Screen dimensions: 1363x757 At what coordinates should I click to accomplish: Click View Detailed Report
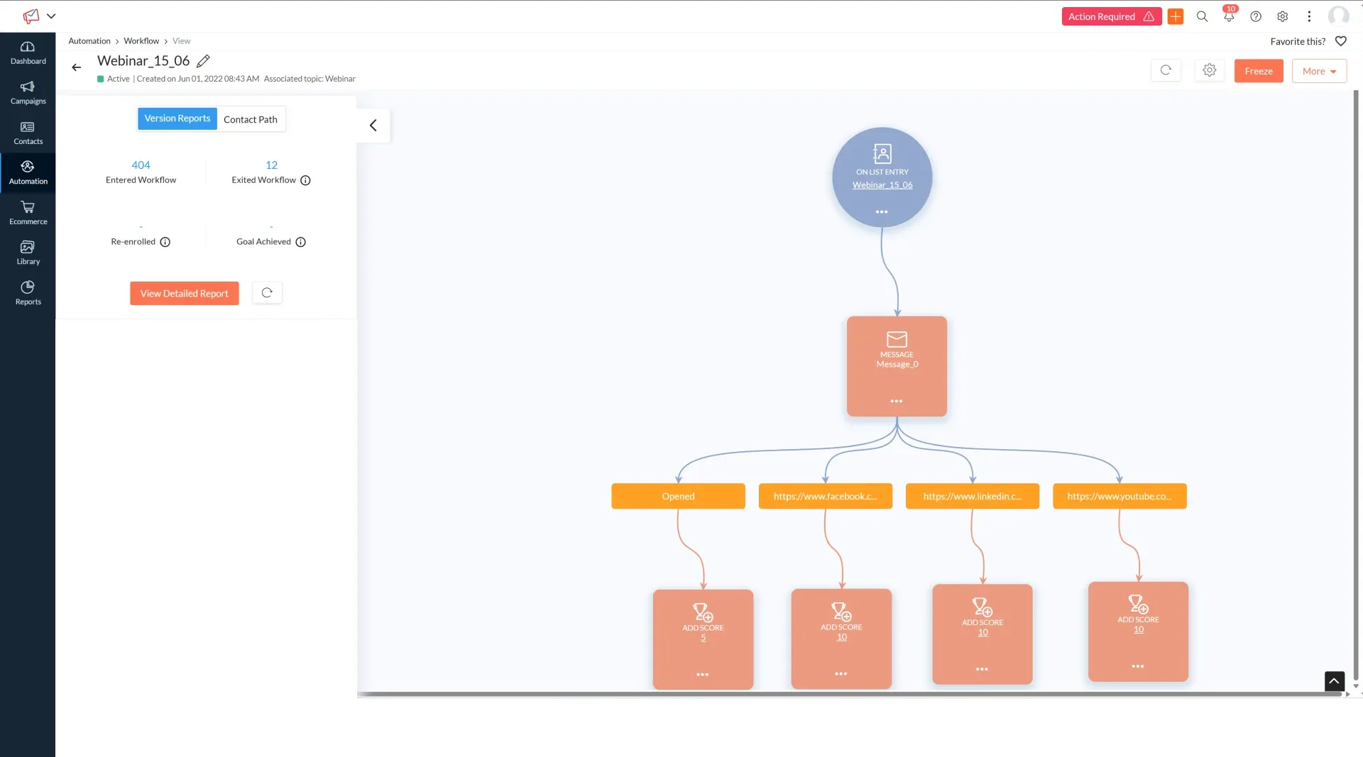click(185, 294)
